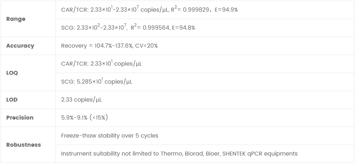Screen dimensions: 355x164
Task: Click the 2.33 copies/µL LOD value
Action: tap(81, 100)
